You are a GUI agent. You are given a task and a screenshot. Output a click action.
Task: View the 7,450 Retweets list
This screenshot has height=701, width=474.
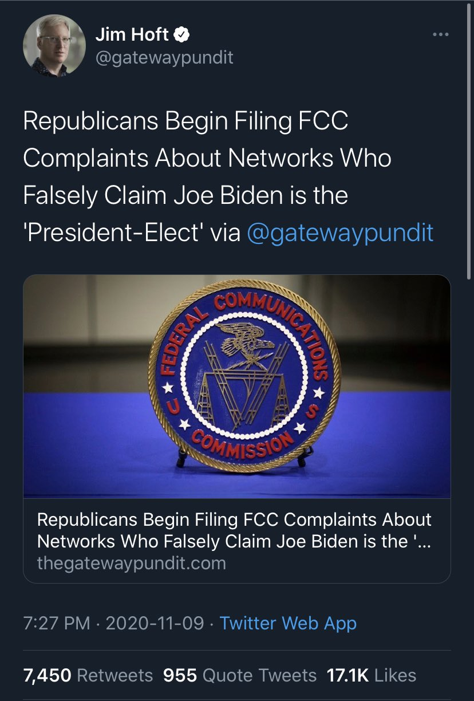pyautogui.click(x=88, y=675)
